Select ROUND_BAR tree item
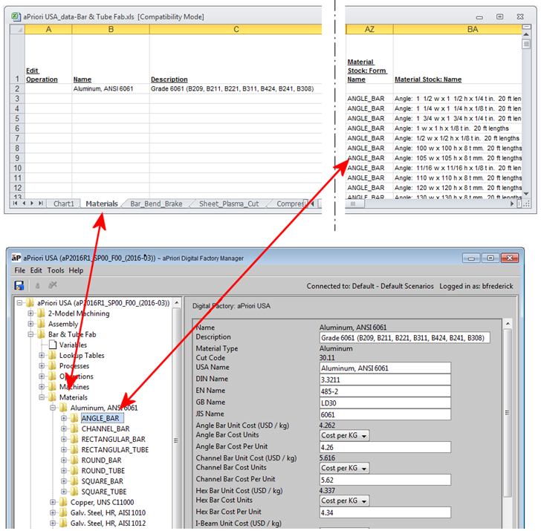Screen dimensions: 541x531 (x=101, y=460)
